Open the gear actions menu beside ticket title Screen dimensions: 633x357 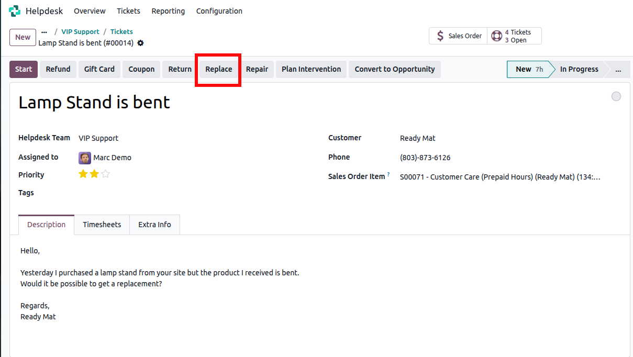pyautogui.click(x=140, y=43)
